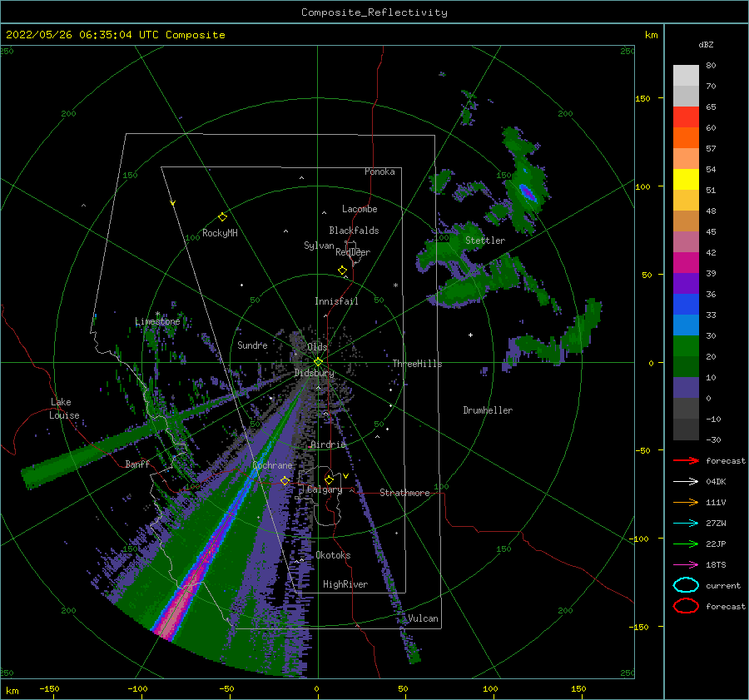Select the bright green 30–20 dBZ swatch
Image resolution: width=749 pixels, height=700 pixels.
coord(686,346)
